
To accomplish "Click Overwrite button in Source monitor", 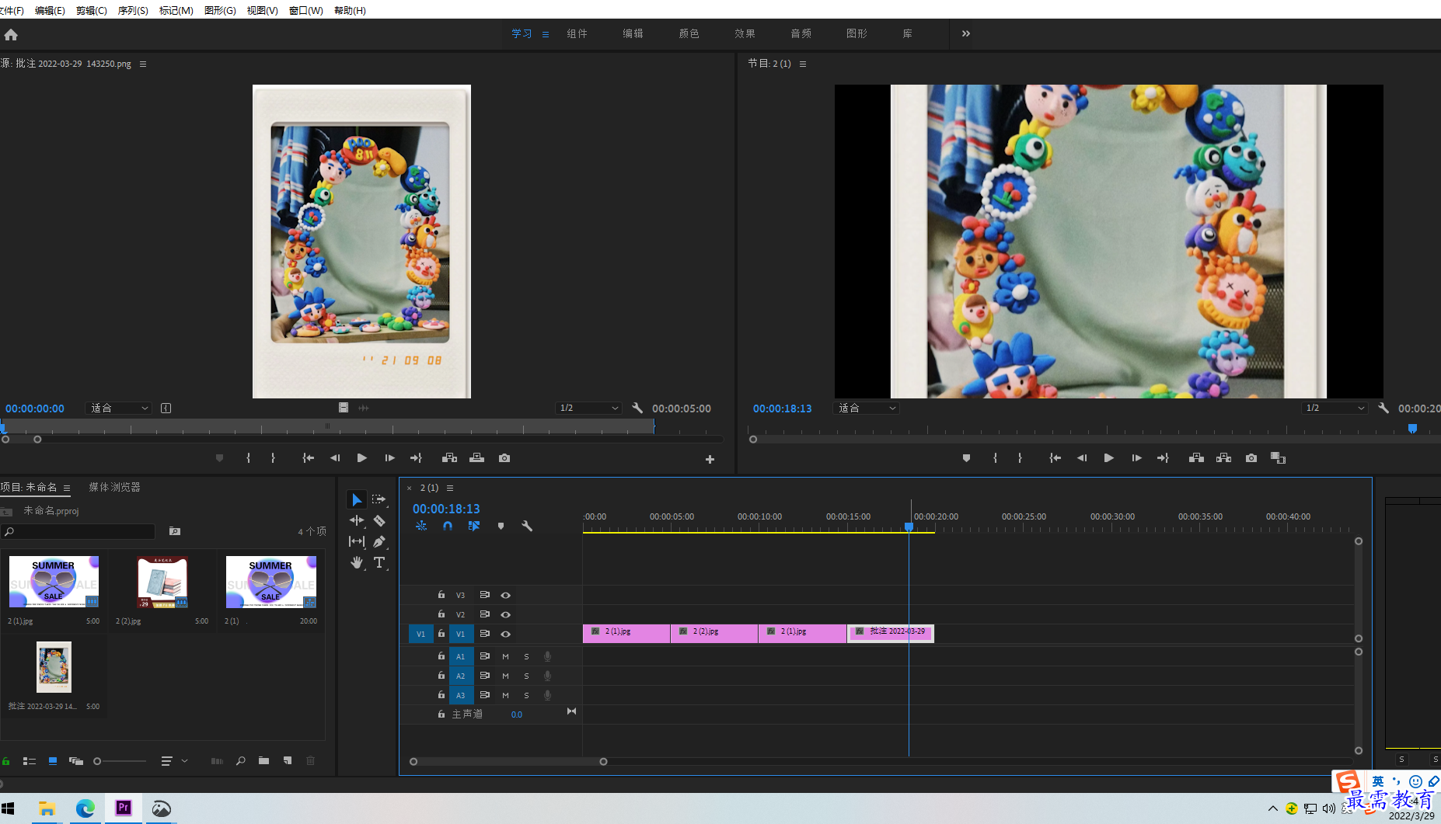I will (477, 458).
